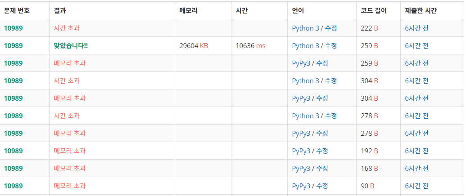The height and width of the screenshot is (196, 466).
Task: Click 6시간 전 in the 222 B row
Action: [x=416, y=28]
